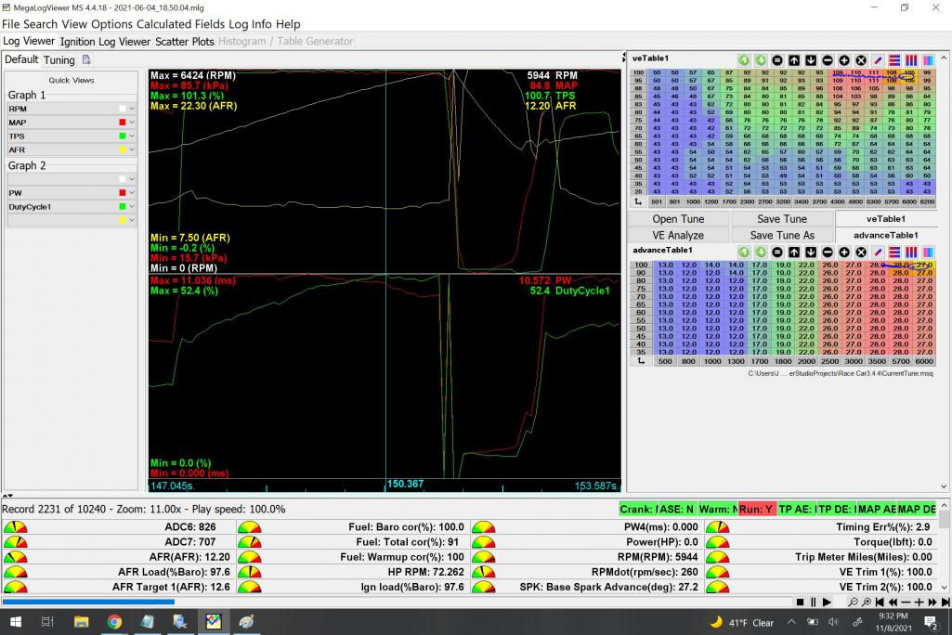
Task: Click the veTable panel vertical scrollbar down arrow
Action: [944, 486]
